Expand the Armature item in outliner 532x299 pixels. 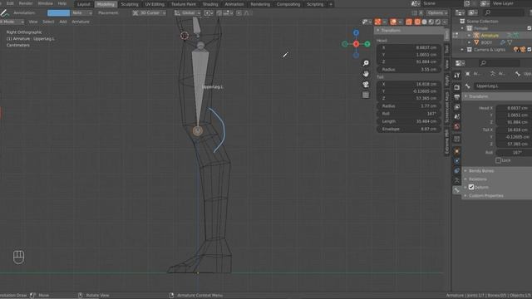click(469, 35)
